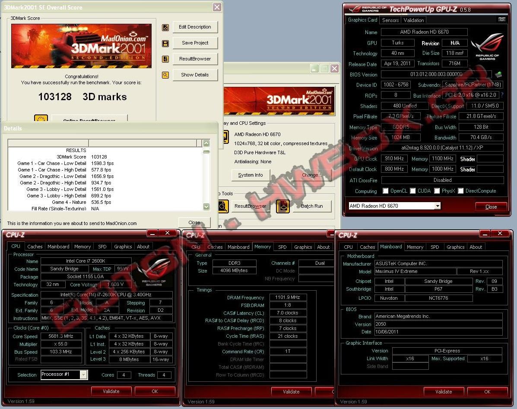
Task: Click the Save Project button
Action: 195,43
